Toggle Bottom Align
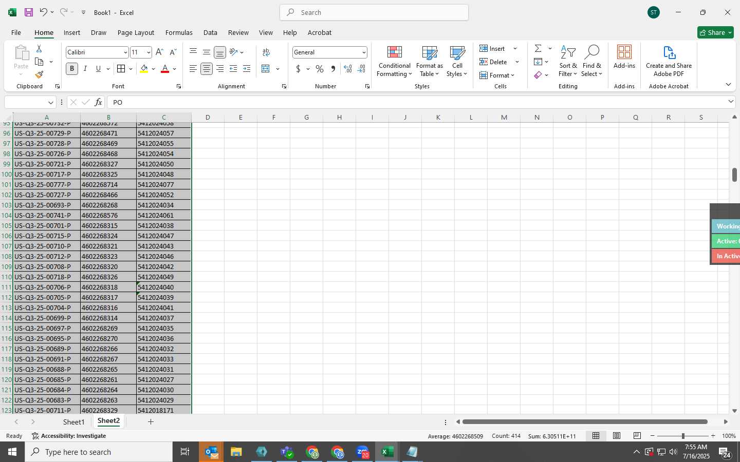Image resolution: width=740 pixels, height=462 pixels. [x=220, y=52]
